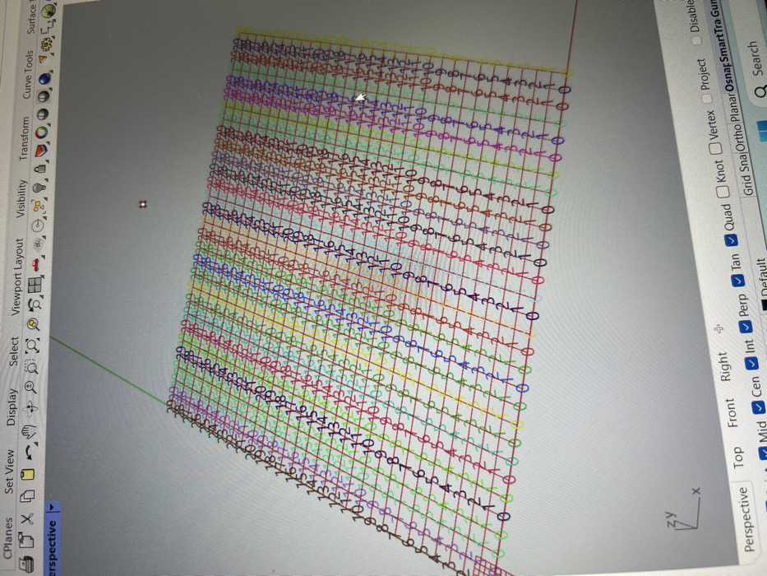Open the Select toolbar tab
This screenshot has height=576, width=767.
pos(15,351)
